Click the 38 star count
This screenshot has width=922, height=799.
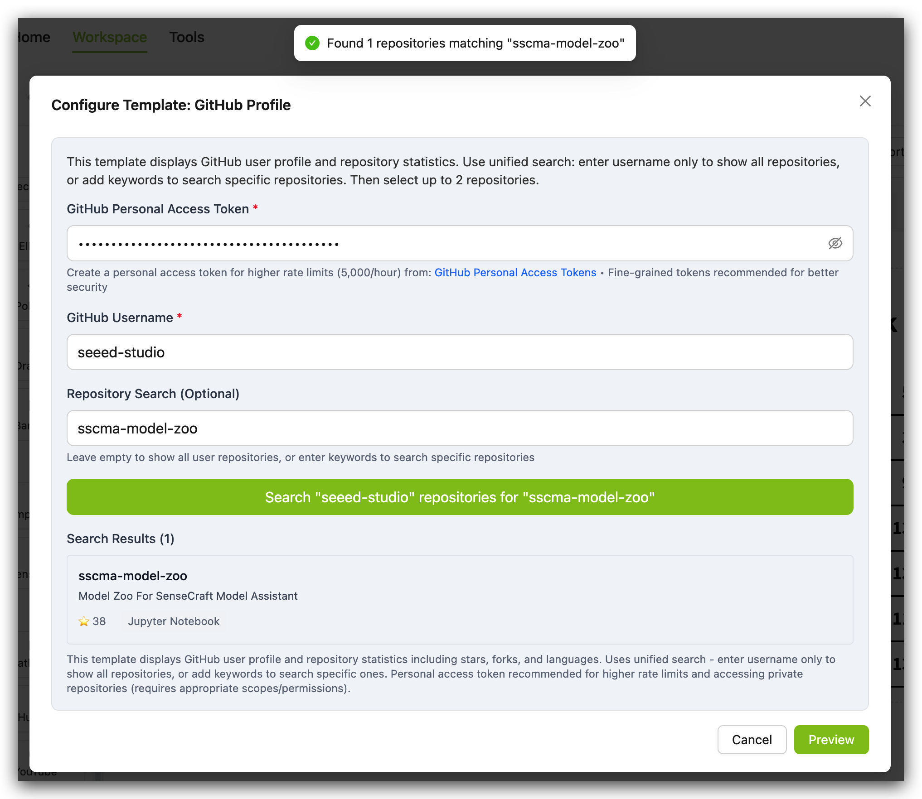tap(99, 621)
